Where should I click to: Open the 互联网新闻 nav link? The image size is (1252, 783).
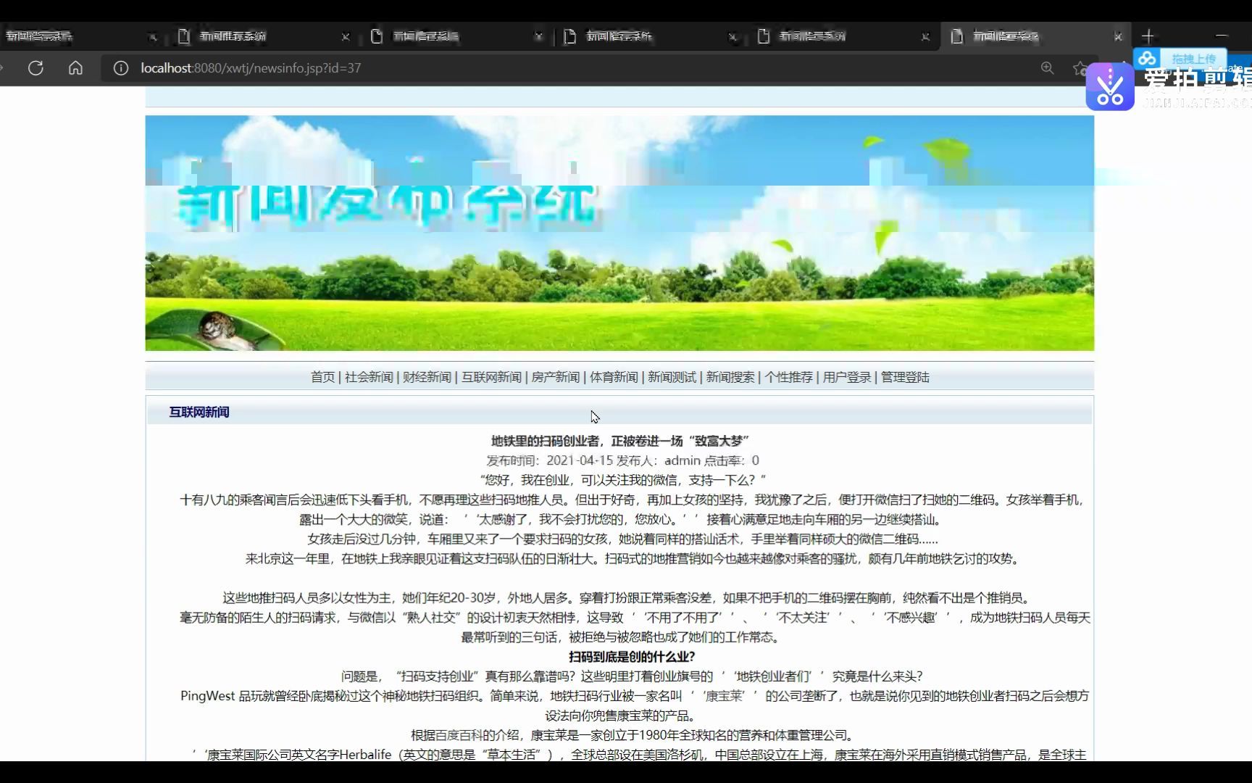[x=491, y=377]
